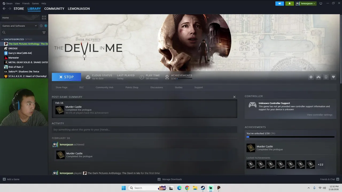342x192 pixels.
Task: Open the Community Hub link
Action: (x=104, y=87)
